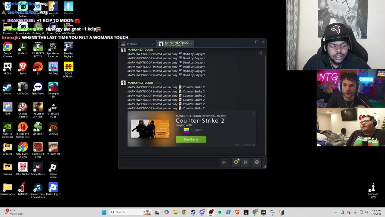The width and height of the screenshot is (385, 217).
Task: Open DON'T SCREAM desktop shortcut
Action: (68, 70)
